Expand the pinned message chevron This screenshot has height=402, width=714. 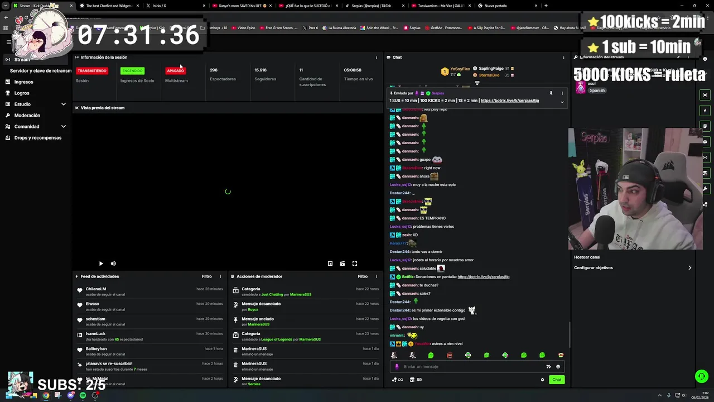pos(562,102)
